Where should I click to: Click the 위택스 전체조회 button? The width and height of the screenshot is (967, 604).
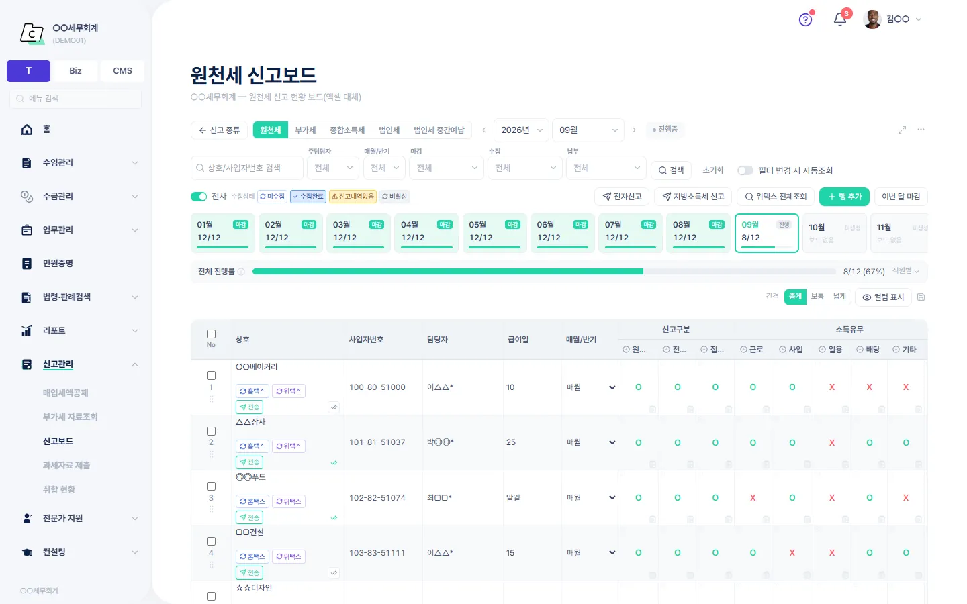coord(776,197)
